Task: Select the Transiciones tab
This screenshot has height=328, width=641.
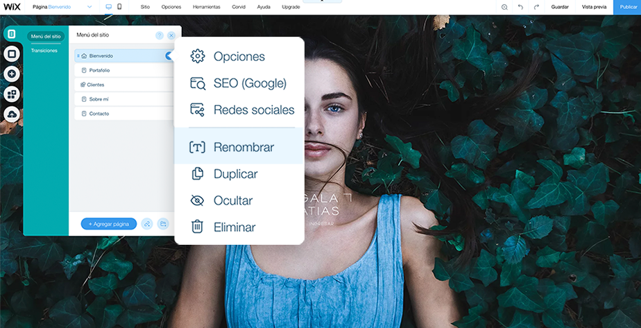Action: tap(44, 51)
